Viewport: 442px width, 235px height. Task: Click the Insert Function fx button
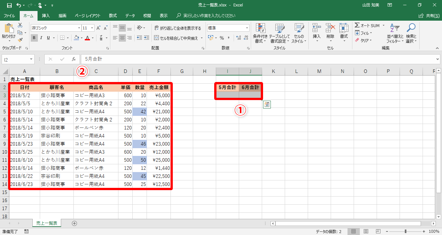[74, 59]
